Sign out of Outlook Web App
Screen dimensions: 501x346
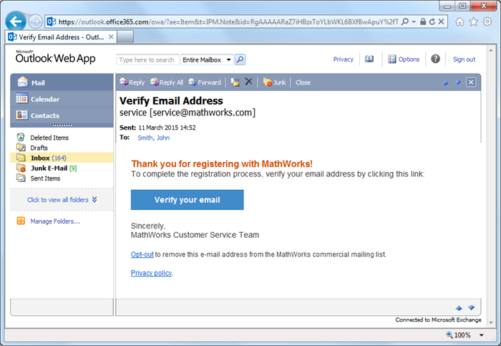coord(464,59)
